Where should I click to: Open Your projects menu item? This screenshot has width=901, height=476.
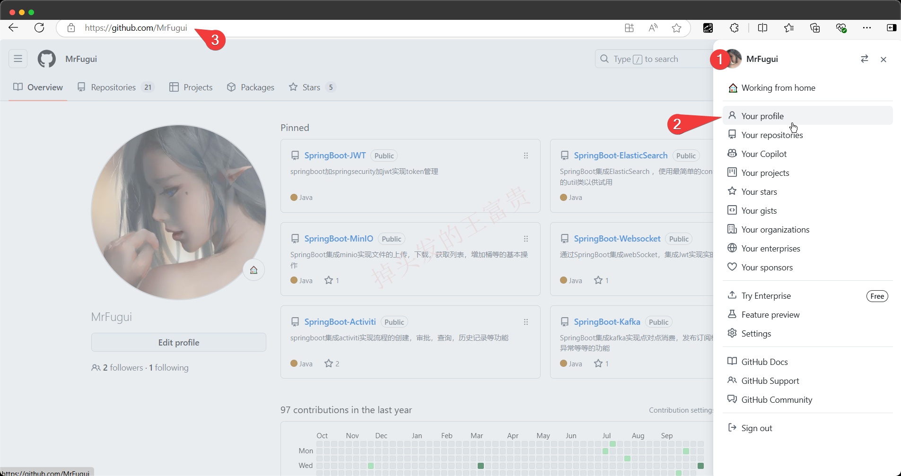pos(807,173)
